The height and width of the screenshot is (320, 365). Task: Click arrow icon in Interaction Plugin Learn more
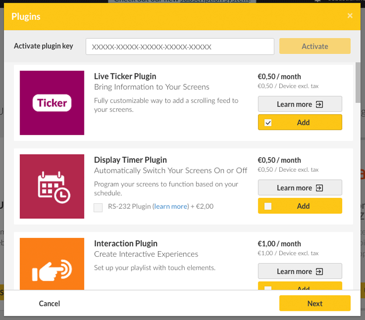pos(319,271)
